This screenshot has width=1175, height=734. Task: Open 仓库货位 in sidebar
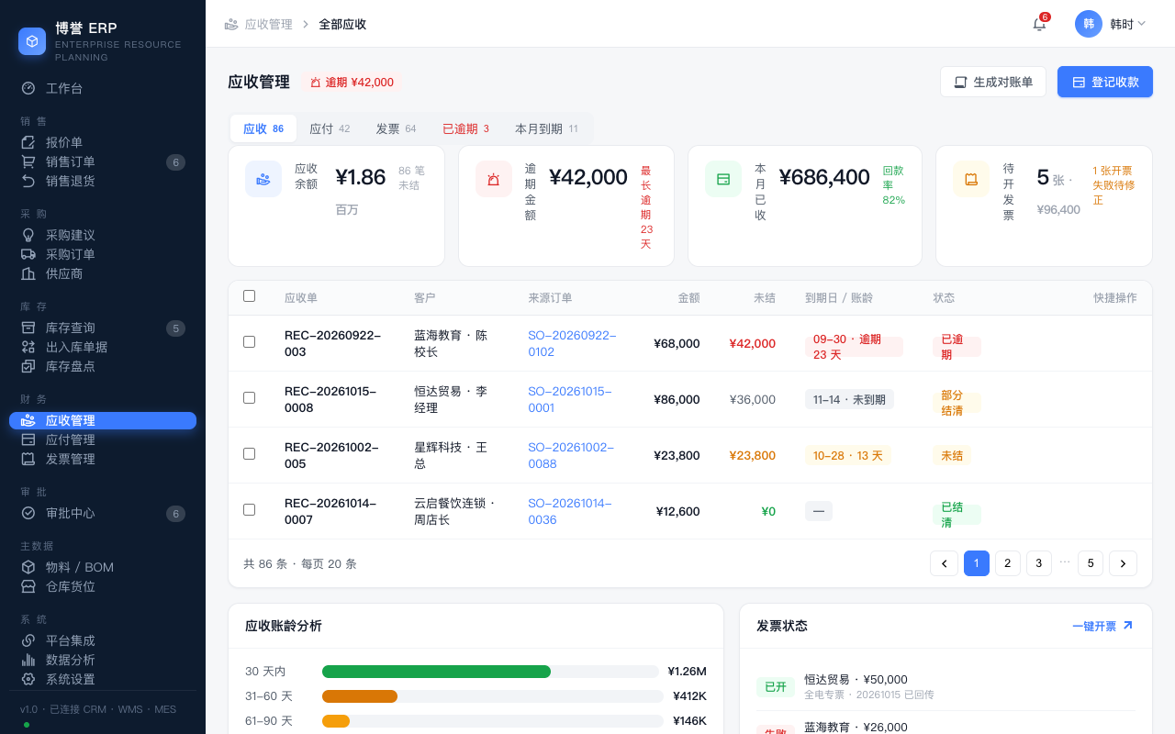coord(103,586)
